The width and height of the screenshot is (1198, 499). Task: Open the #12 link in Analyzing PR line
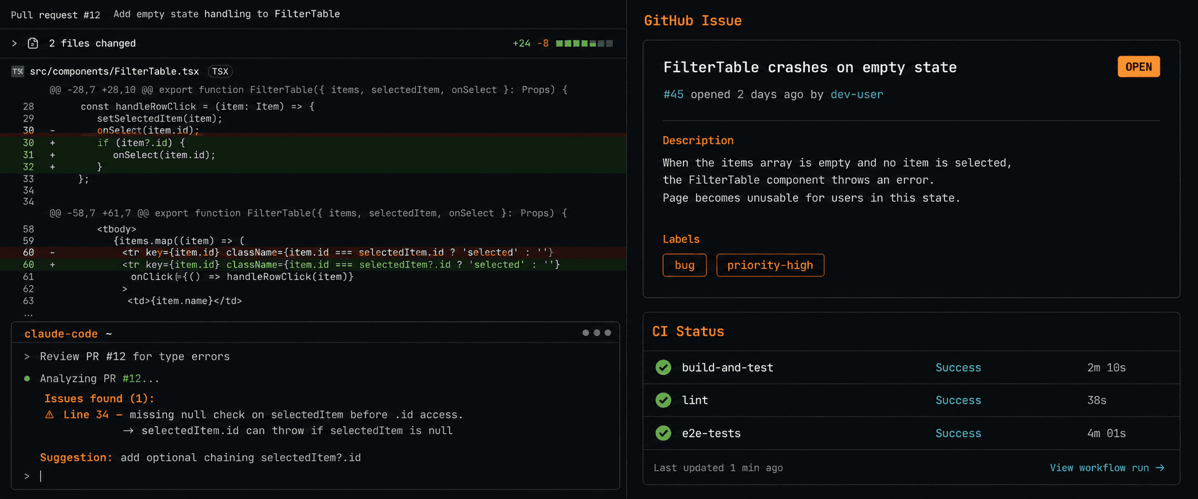click(x=131, y=379)
